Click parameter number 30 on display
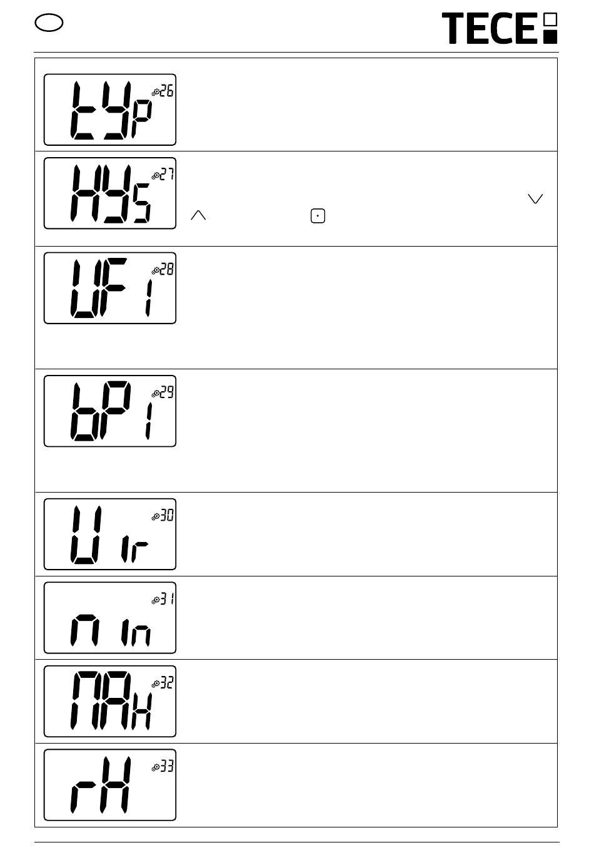 (167, 516)
